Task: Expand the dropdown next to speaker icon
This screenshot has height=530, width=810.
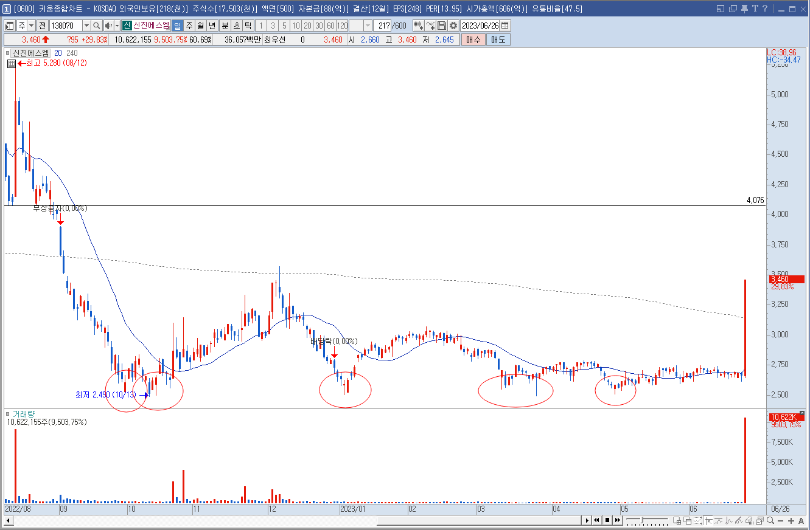Action: click(x=117, y=26)
